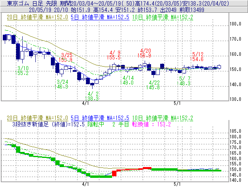
Task: Click the 3/25 153.9 high label
Action: pyautogui.click(x=66, y=57)
